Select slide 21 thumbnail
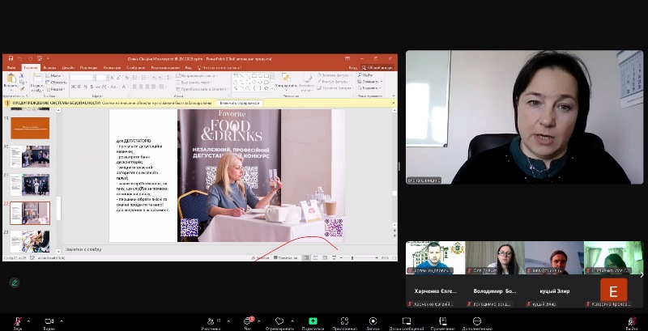648x331 pixels. click(x=30, y=185)
